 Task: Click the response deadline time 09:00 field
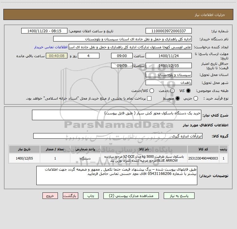[x=122, y=56]
